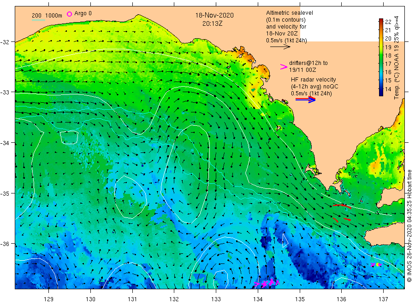
Task: Click longitude axis label 130
Action: [90, 299]
